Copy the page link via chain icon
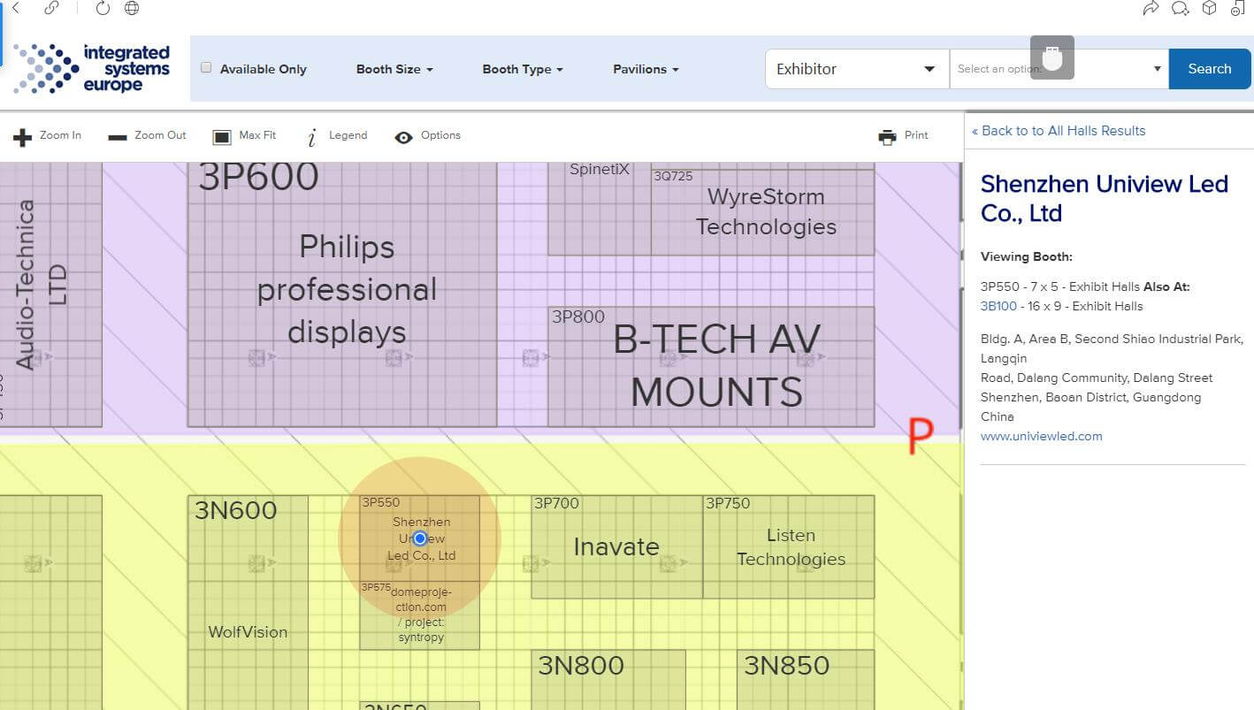The width and height of the screenshot is (1254, 710). pos(51,8)
